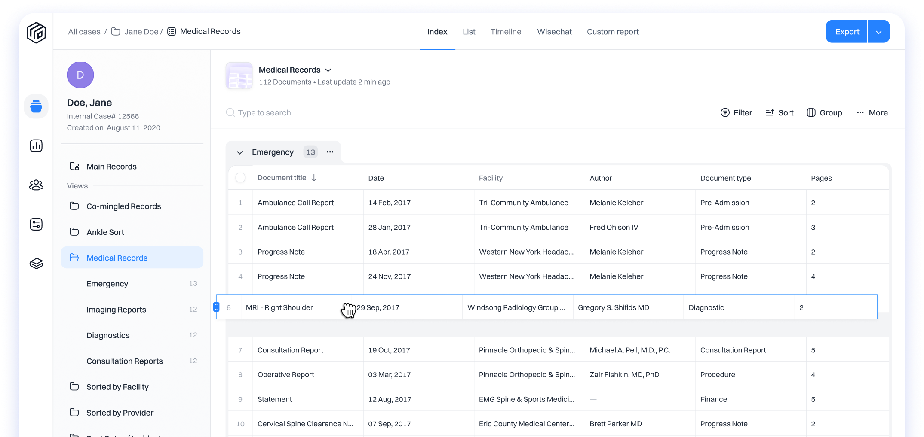Switch to the Wisechat tab

click(x=554, y=32)
